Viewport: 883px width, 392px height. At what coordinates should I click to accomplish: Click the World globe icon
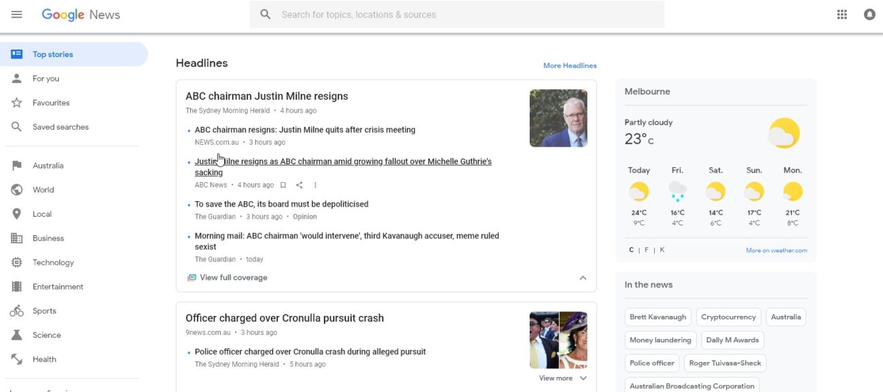tap(17, 190)
